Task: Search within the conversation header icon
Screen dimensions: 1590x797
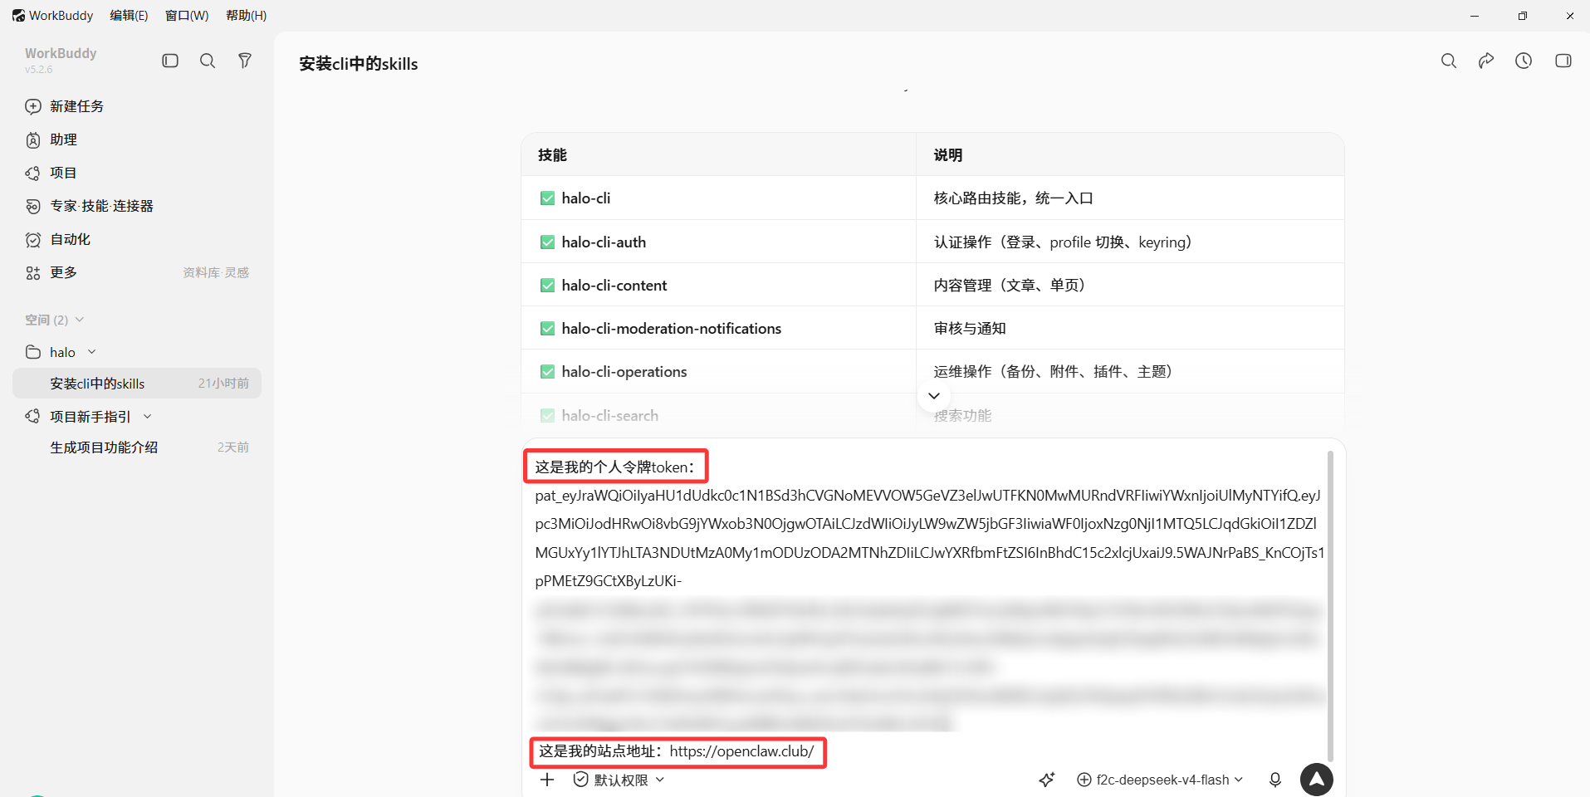Action: click(1449, 61)
